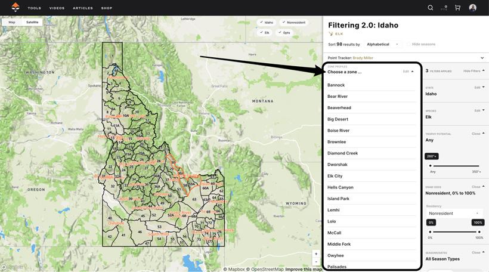Open the Articles menu
489x272 pixels.
(x=83, y=8)
